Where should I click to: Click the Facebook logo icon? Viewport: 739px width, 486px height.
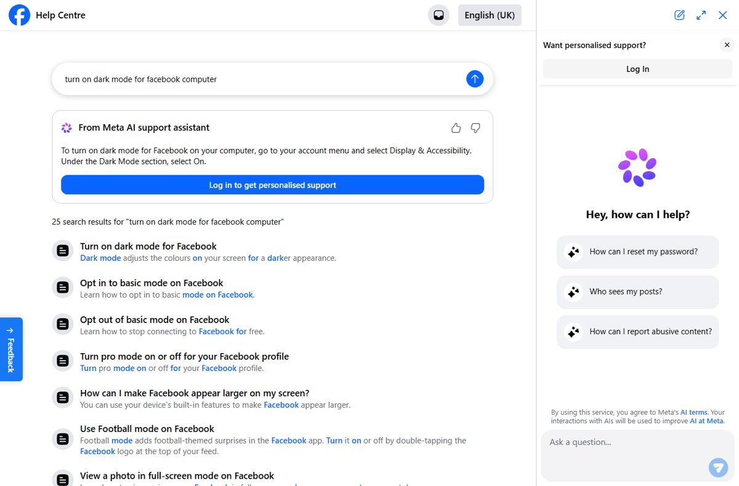(x=20, y=15)
